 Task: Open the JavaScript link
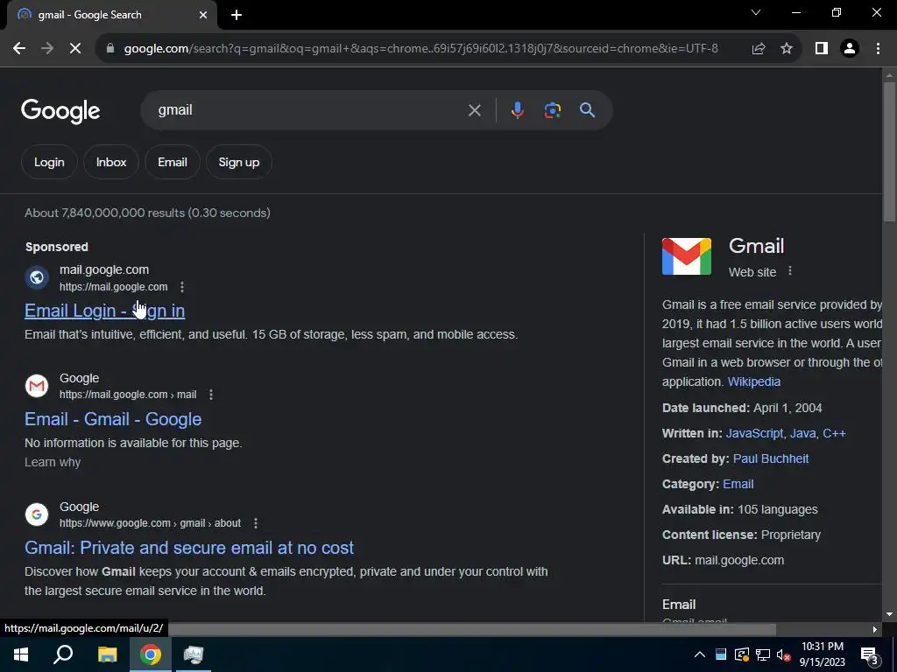click(x=754, y=433)
